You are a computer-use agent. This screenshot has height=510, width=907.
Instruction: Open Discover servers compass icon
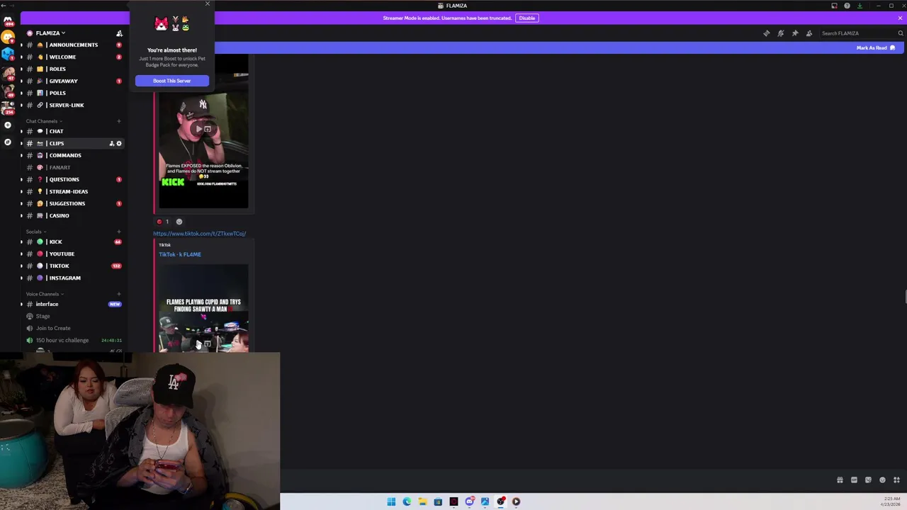coord(8,142)
